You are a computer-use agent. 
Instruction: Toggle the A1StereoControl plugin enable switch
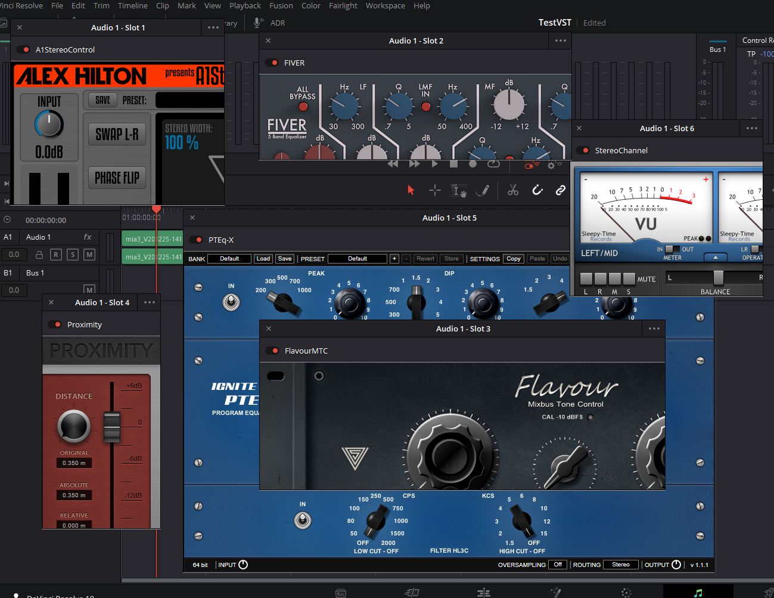click(23, 49)
